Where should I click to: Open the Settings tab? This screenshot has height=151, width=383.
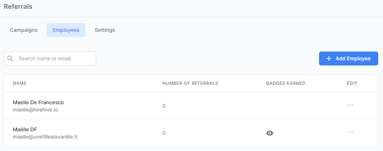coord(105,30)
